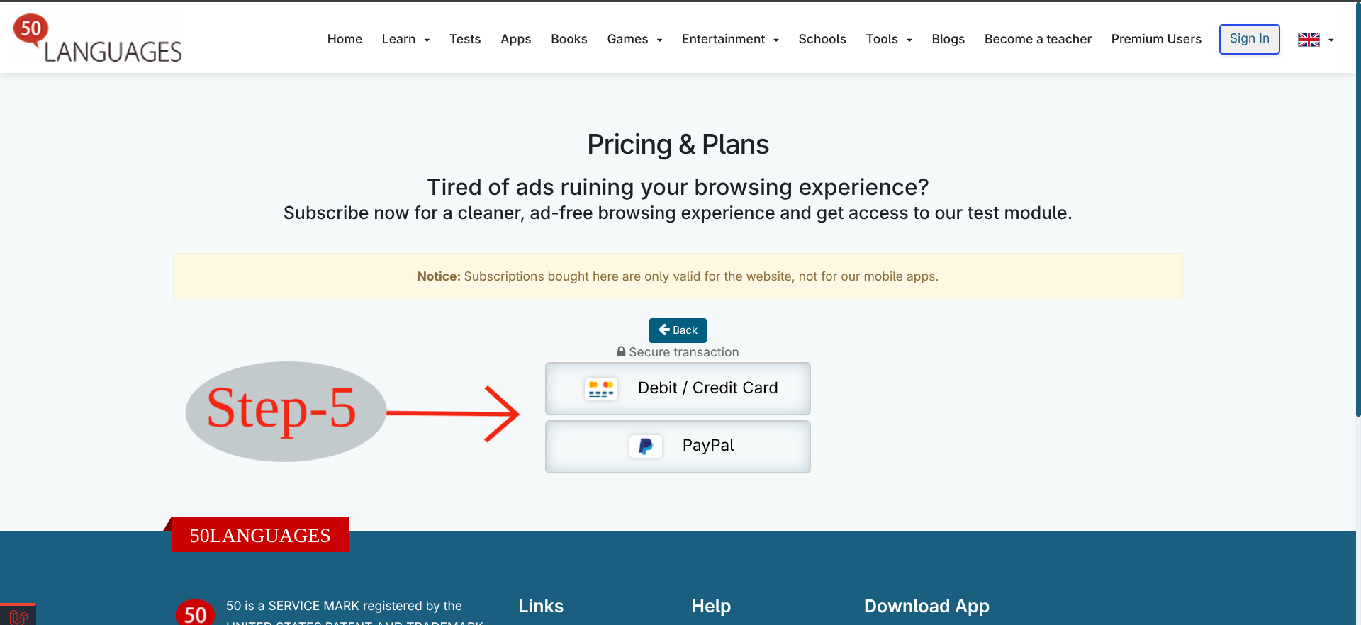1361x625 pixels.
Task: Open the Tests menu item
Action: tap(465, 39)
